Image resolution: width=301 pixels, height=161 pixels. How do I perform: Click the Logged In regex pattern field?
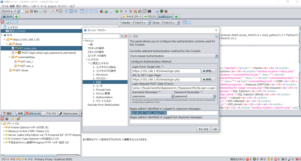click(x=174, y=113)
